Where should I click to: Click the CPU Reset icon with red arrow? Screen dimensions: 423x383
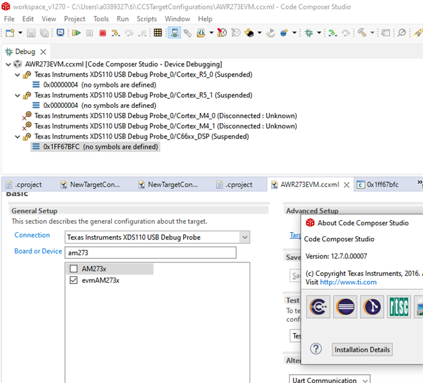point(222,33)
